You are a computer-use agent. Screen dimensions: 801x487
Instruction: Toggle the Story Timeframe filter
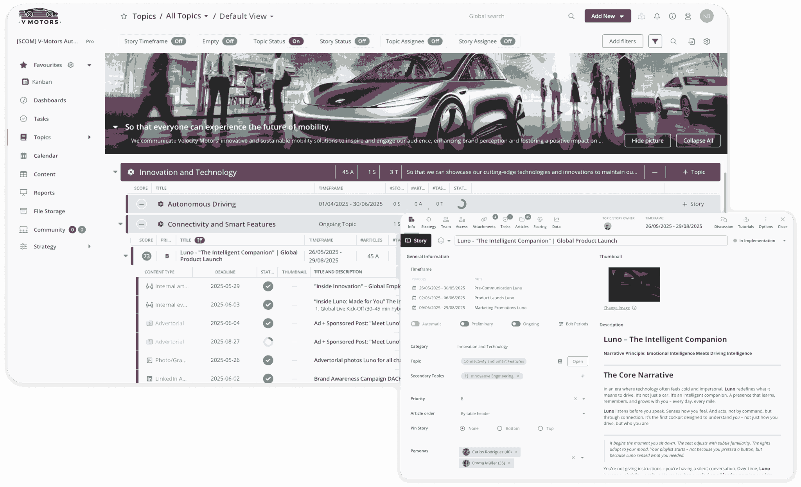click(179, 41)
